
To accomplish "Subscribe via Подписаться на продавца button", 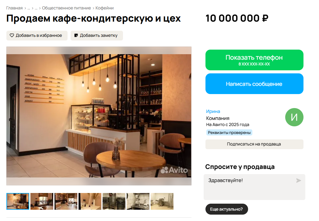I will click(254, 144).
